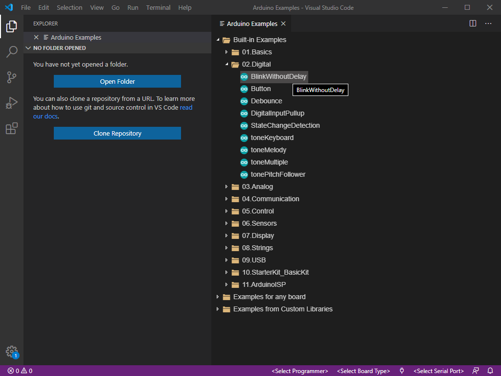The width and height of the screenshot is (501, 376).
Task: Click the errors and warnings status indicator
Action: click(x=20, y=371)
